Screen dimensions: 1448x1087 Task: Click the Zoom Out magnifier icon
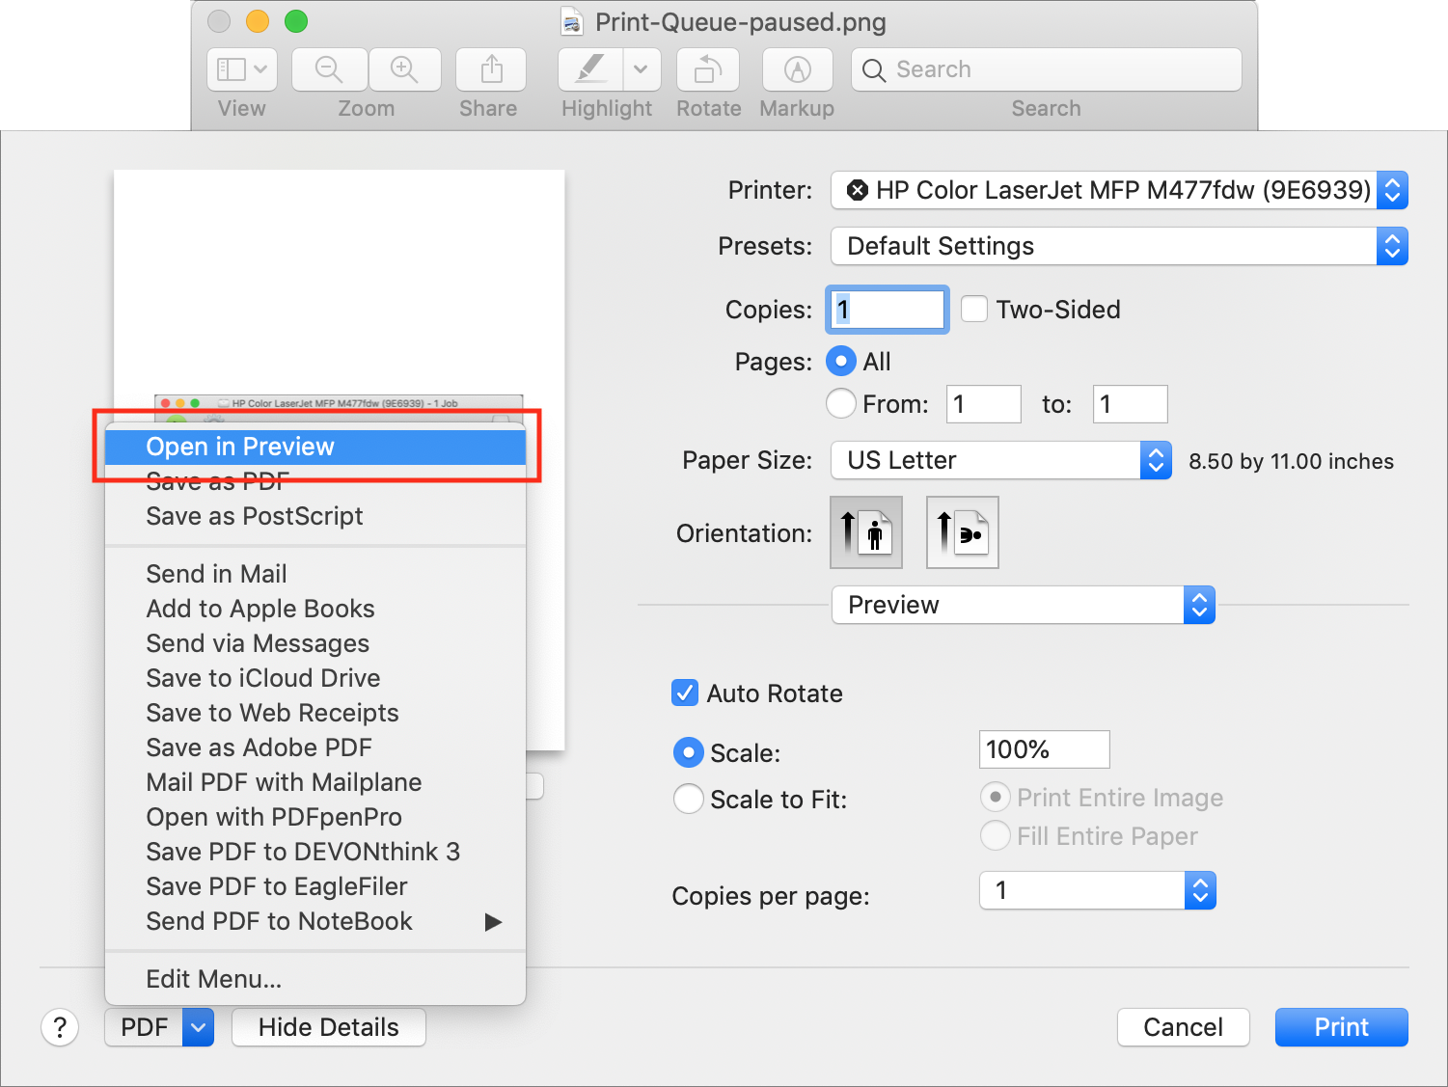coord(329,69)
